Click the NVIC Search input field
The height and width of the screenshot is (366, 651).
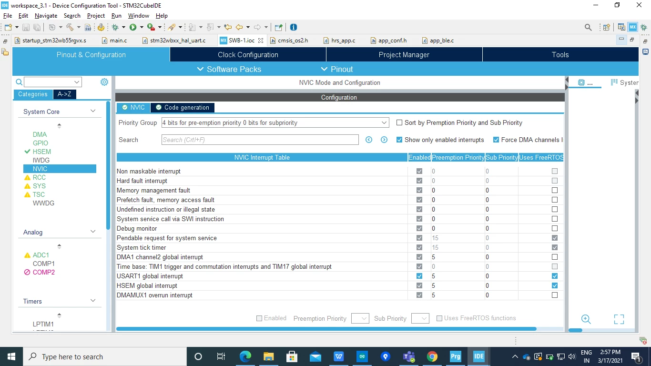point(260,140)
